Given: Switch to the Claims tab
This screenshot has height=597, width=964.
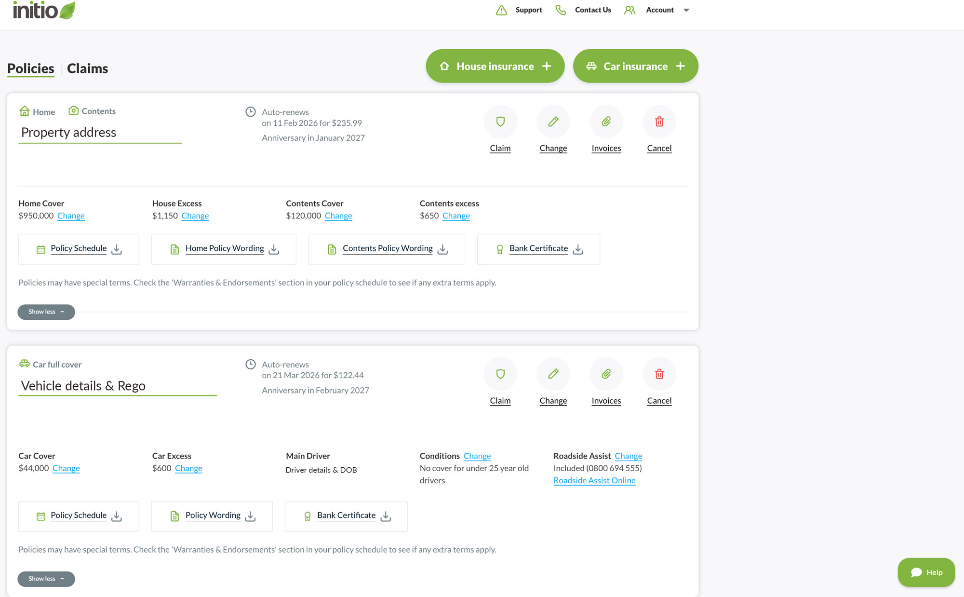Looking at the screenshot, I should [x=87, y=68].
